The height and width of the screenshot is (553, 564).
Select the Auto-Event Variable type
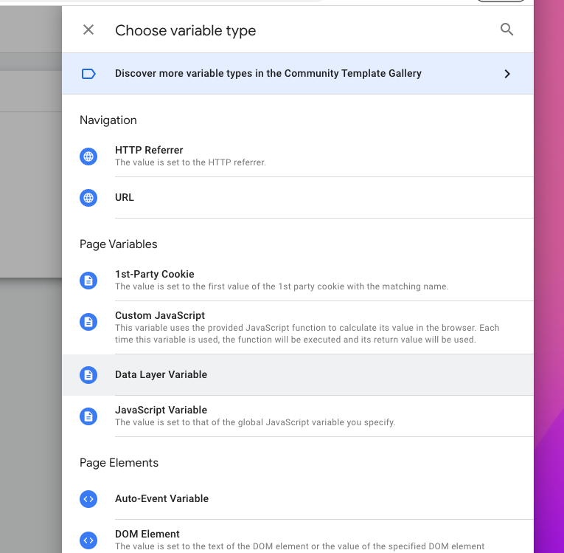click(x=298, y=499)
